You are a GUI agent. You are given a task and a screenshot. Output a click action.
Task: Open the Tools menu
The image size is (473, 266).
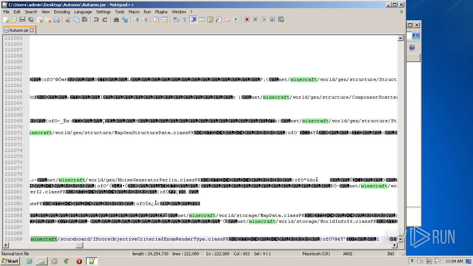point(120,12)
